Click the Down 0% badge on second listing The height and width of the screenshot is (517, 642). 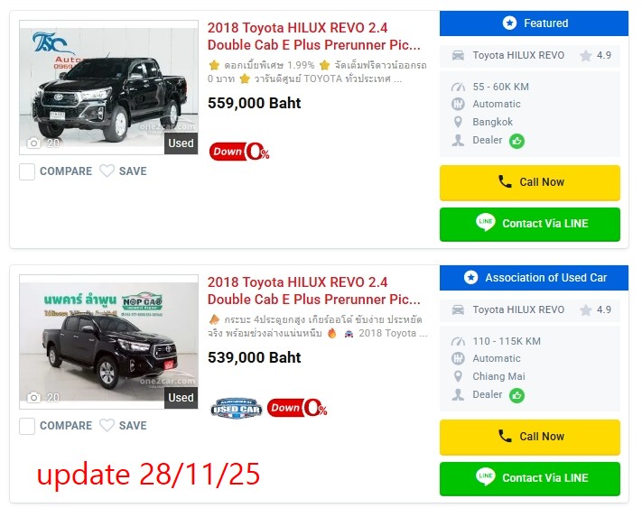pyautogui.click(x=297, y=408)
